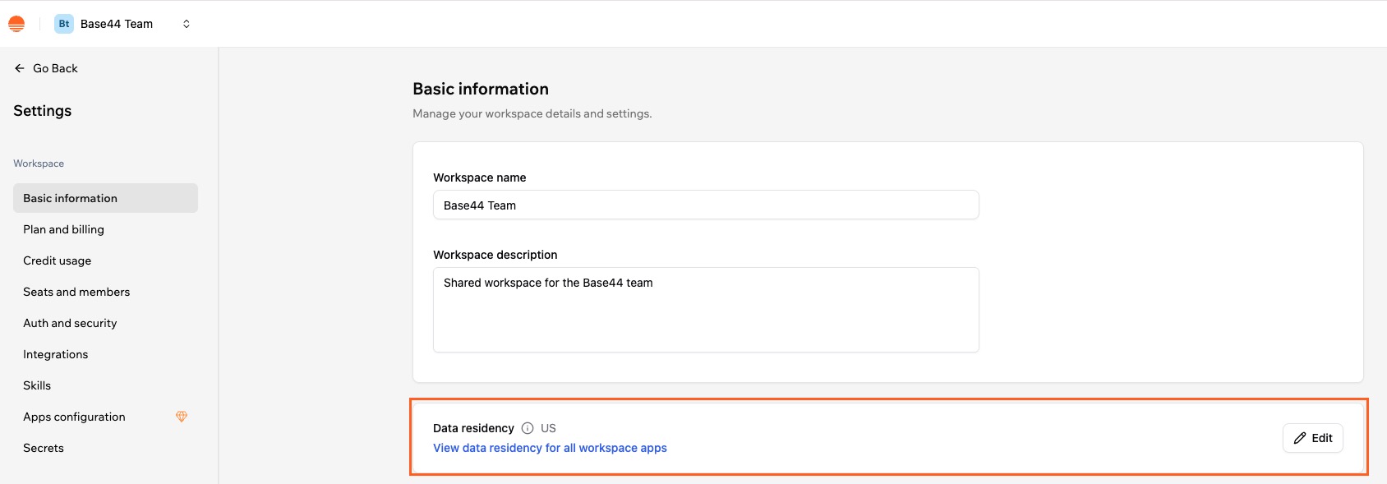The height and width of the screenshot is (484, 1387).
Task: Click the Data residency label
Action: tap(473, 428)
